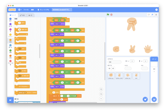Show the sprite using eye icon
166x111 pixels.
pyautogui.click(x=109, y=68)
